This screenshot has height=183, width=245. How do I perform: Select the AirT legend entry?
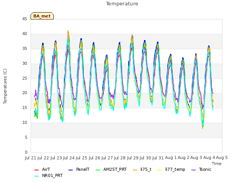pyautogui.click(x=42, y=169)
